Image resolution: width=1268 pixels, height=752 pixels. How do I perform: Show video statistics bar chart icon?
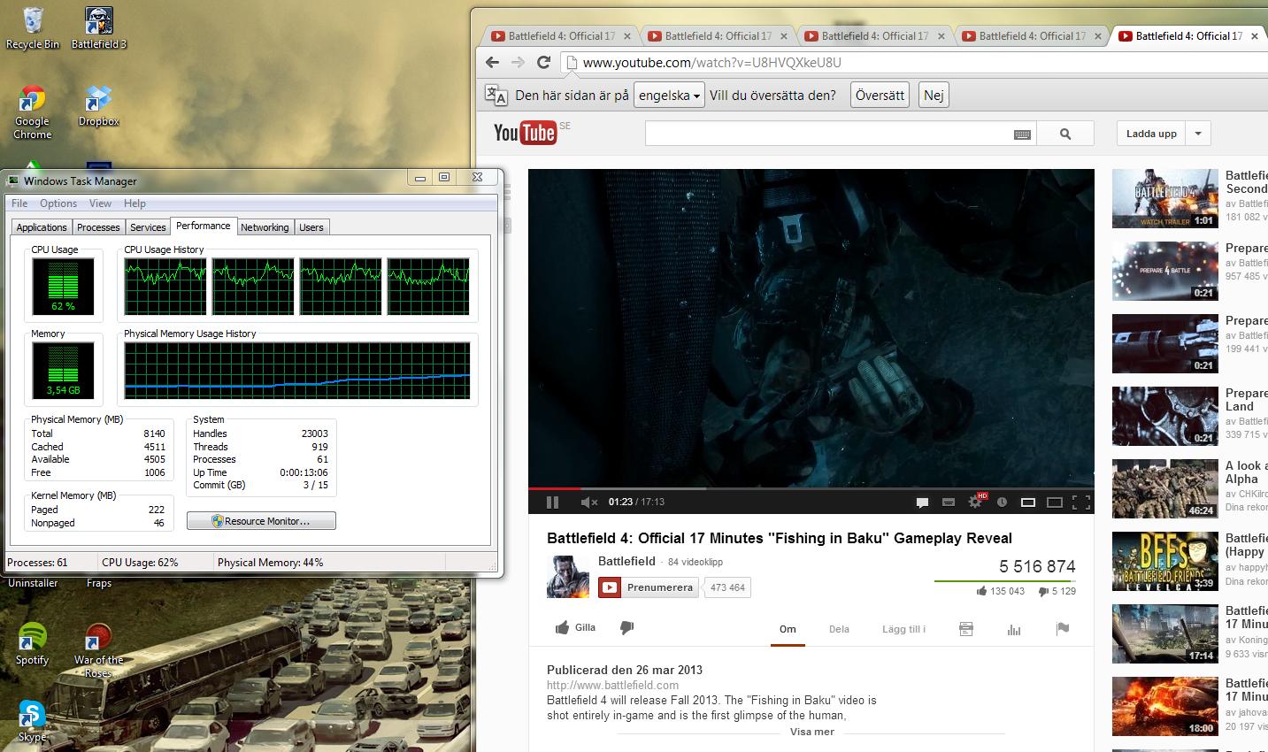click(x=1014, y=629)
